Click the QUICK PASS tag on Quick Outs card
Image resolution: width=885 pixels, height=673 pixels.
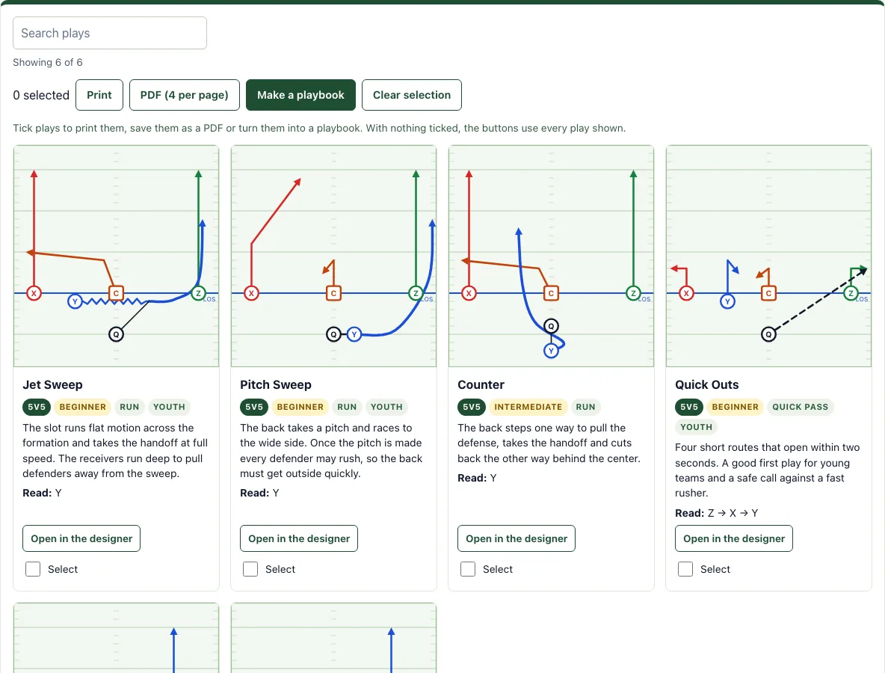coord(800,407)
